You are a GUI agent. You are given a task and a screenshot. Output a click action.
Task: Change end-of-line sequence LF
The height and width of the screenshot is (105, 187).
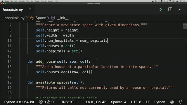148,102
